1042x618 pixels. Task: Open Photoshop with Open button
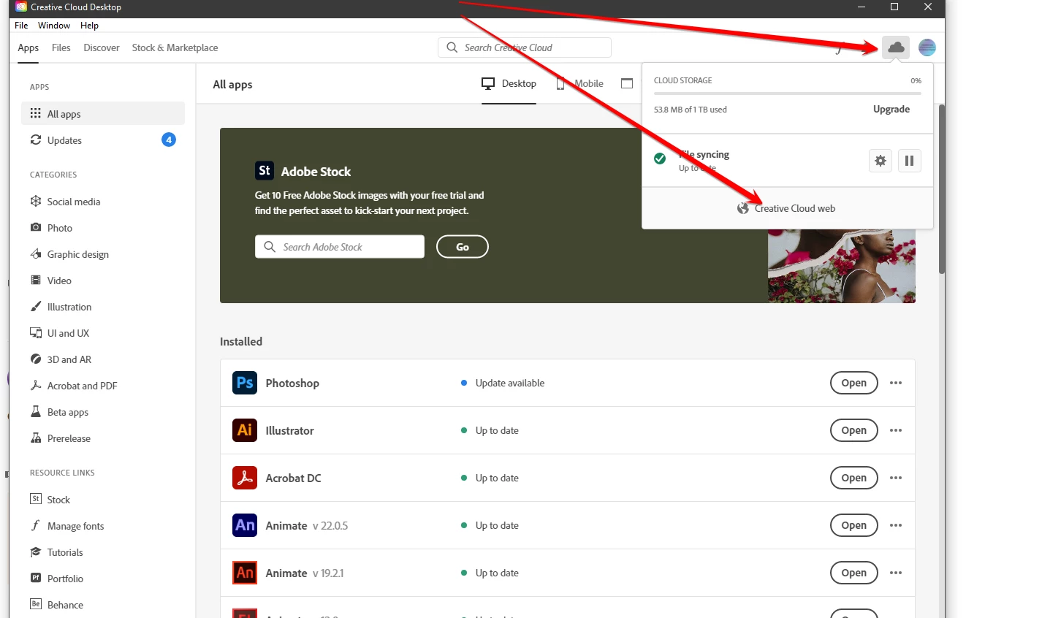[x=853, y=383]
